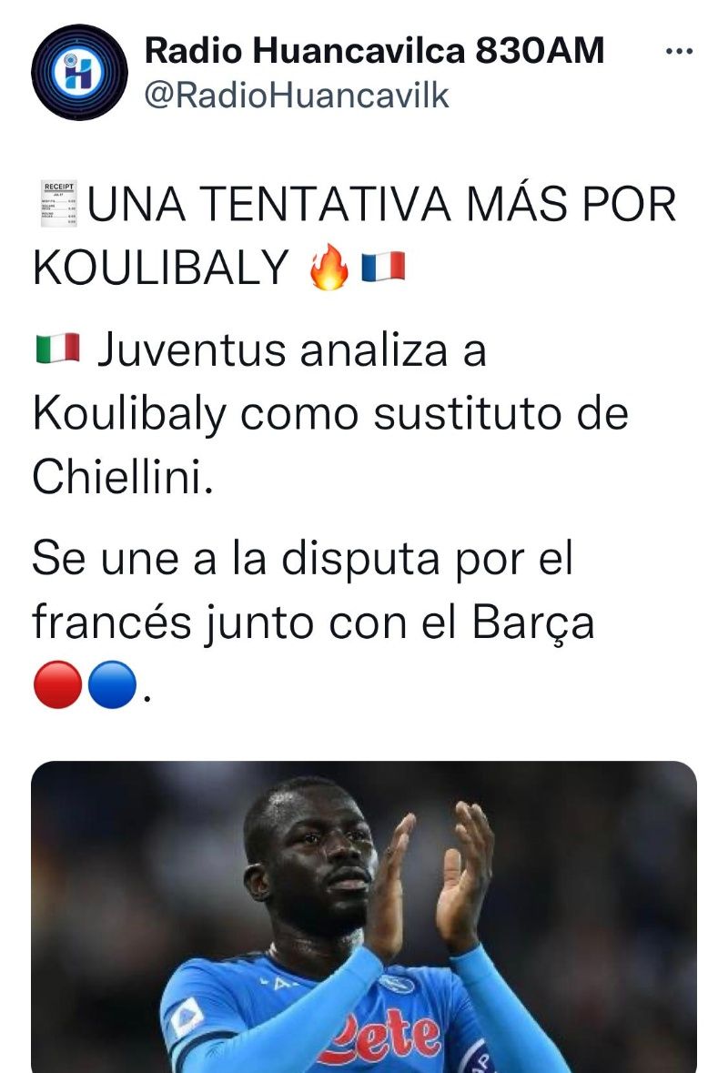Select the red circle emoji
728x1073 pixels.
coord(57,684)
